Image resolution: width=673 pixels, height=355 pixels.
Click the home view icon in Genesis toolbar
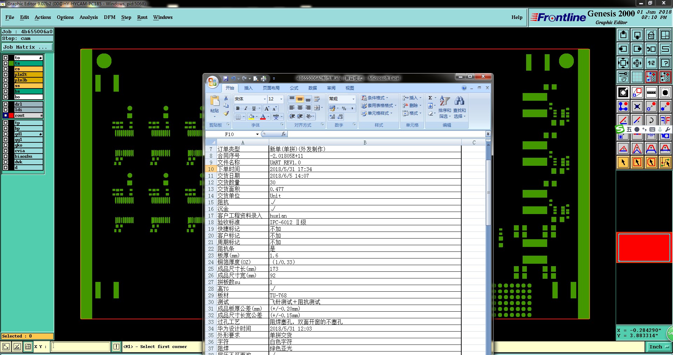click(x=651, y=35)
